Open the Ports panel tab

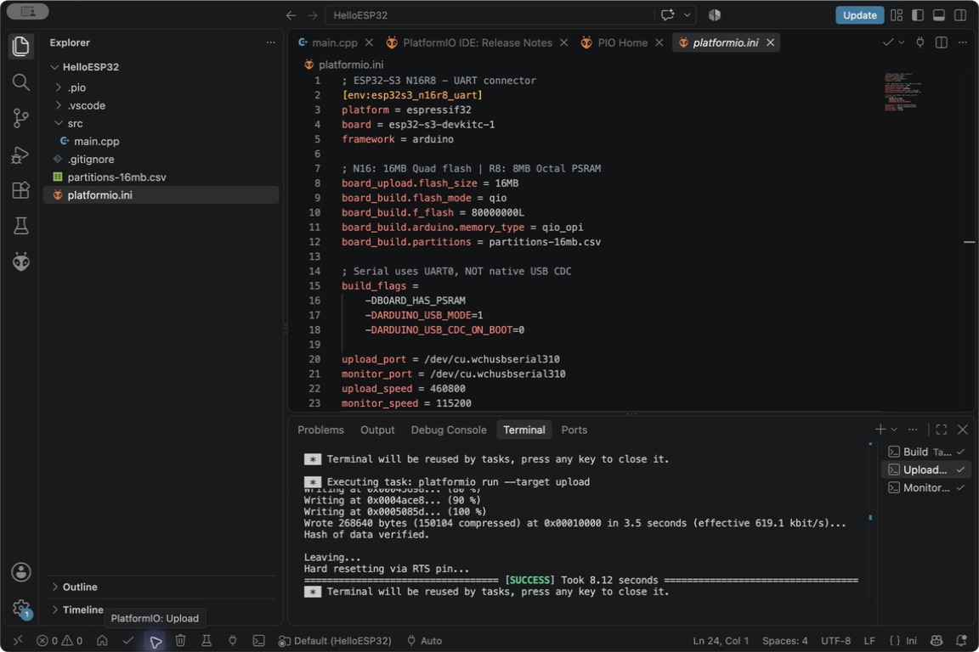[574, 430]
